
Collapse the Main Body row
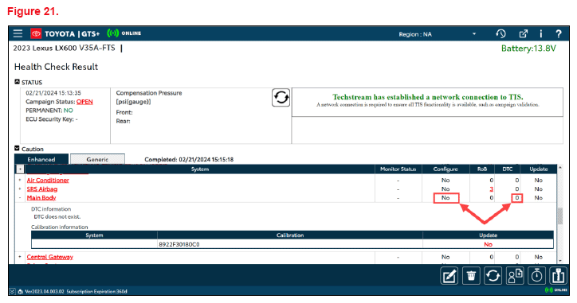coord(20,197)
